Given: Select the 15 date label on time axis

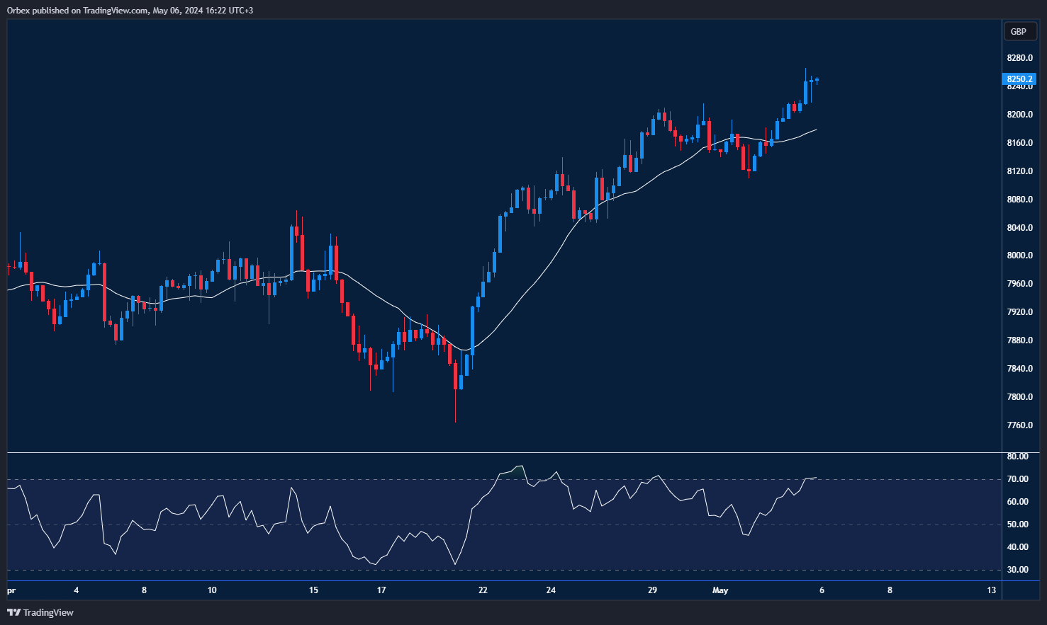Looking at the screenshot, I should (313, 590).
